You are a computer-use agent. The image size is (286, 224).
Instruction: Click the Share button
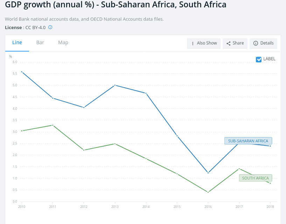click(235, 43)
